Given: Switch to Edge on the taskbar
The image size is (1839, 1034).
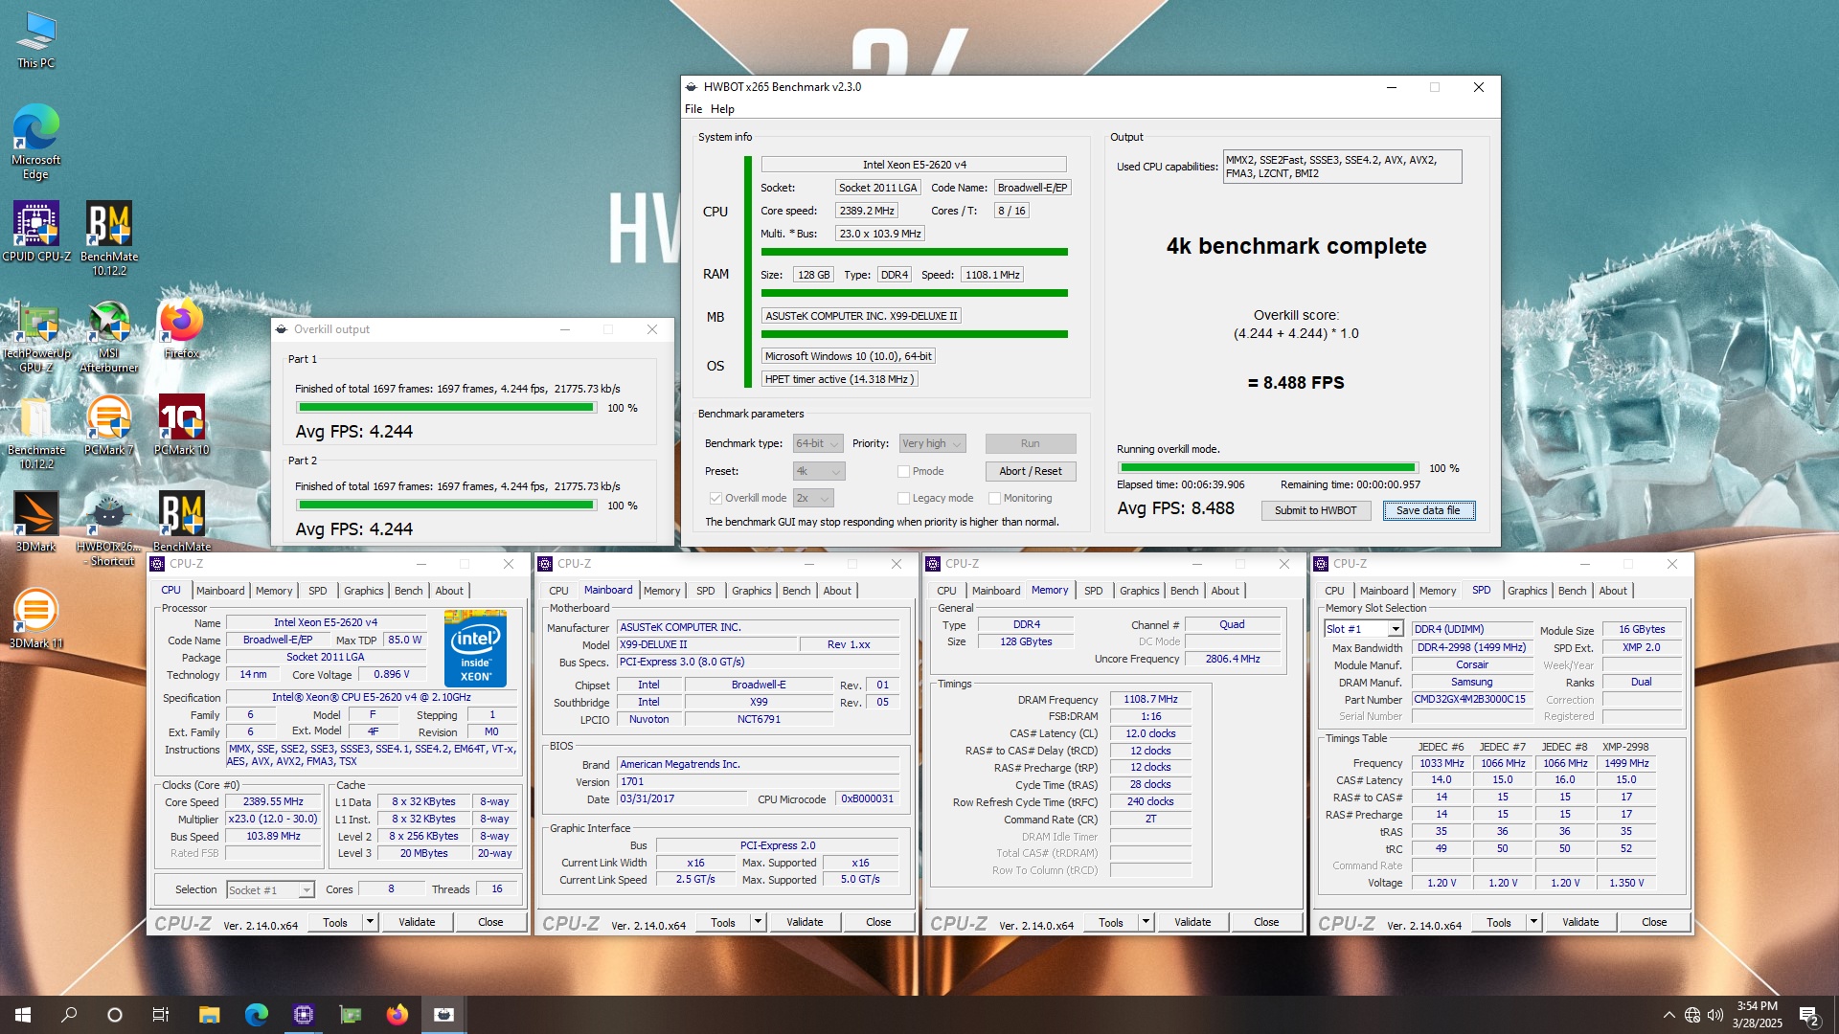Looking at the screenshot, I should pyautogui.click(x=257, y=1015).
